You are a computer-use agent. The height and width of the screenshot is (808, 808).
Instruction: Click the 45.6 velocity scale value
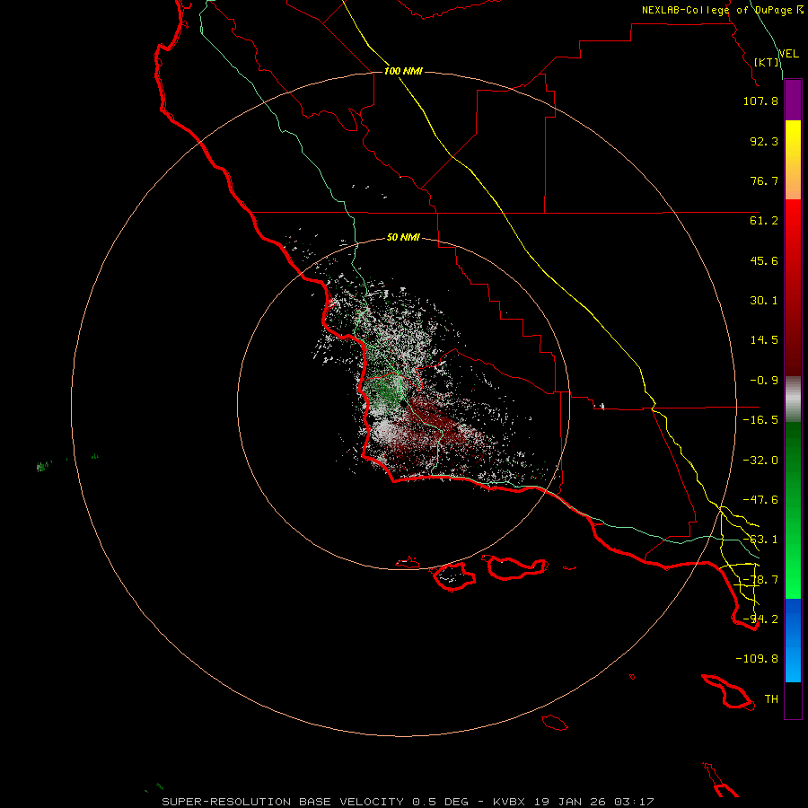point(764,260)
